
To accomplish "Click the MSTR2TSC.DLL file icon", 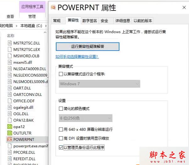I will pos(10,43).
